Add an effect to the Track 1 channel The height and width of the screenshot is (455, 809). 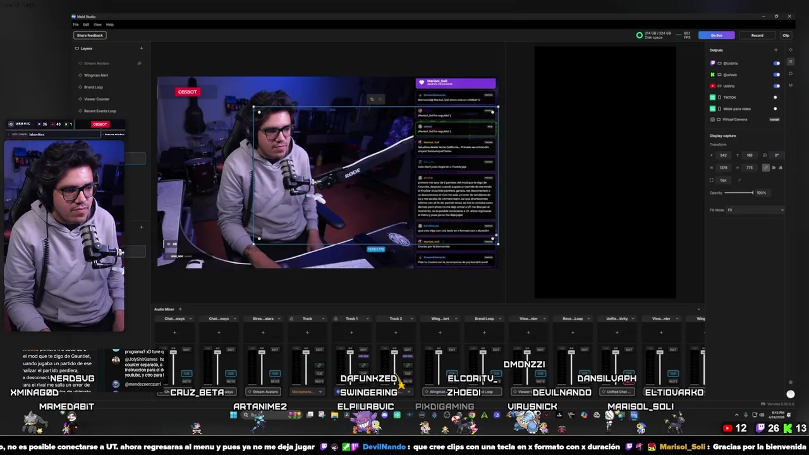coord(351,332)
